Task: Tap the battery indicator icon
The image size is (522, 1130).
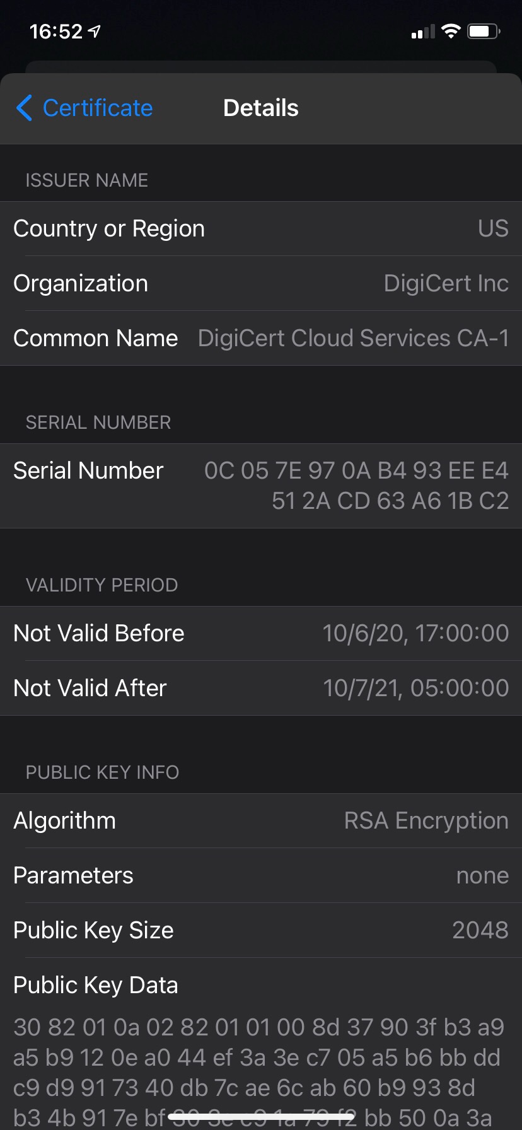Action: (x=484, y=31)
